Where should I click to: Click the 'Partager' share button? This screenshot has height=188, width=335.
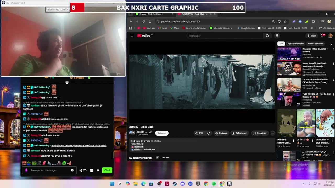click(221, 133)
